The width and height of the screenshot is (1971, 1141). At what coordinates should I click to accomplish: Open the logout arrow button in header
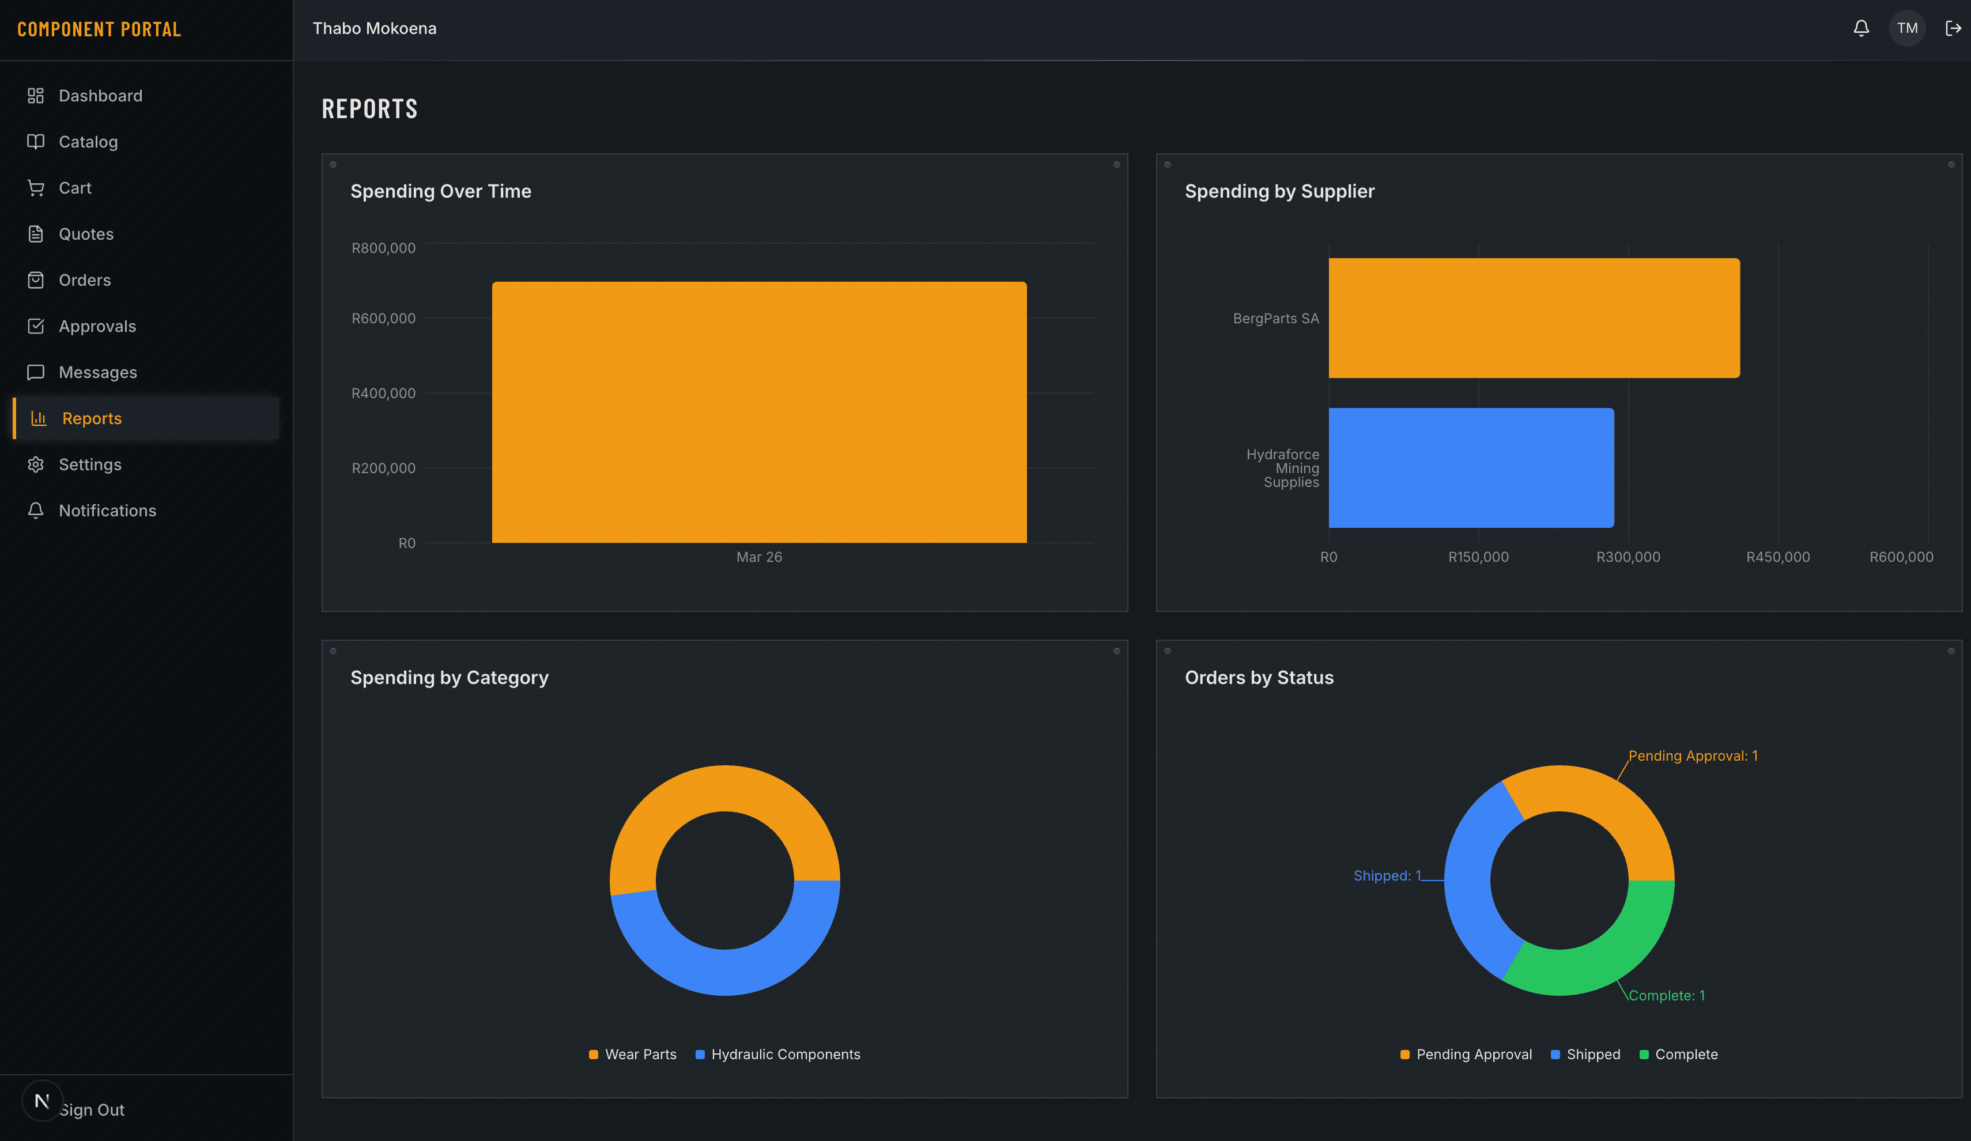pos(1952,27)
